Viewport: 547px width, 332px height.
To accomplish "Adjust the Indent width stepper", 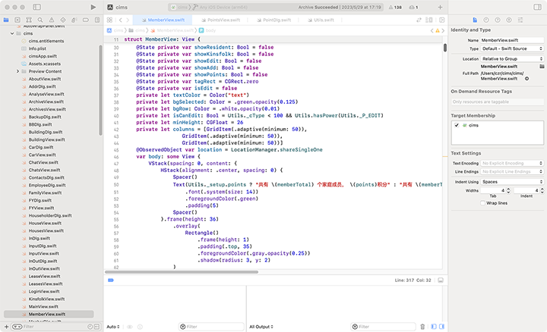I will (542, 190).
